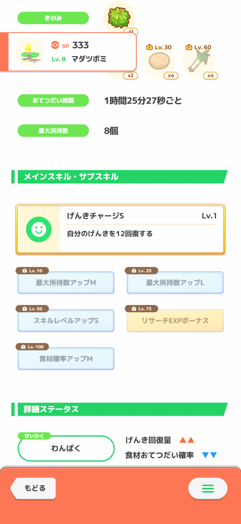Viewport: 241px width, 524px height.
Task: Select the locked 最大所持数アップM sub skill
Action: click(x=66, y=282)
